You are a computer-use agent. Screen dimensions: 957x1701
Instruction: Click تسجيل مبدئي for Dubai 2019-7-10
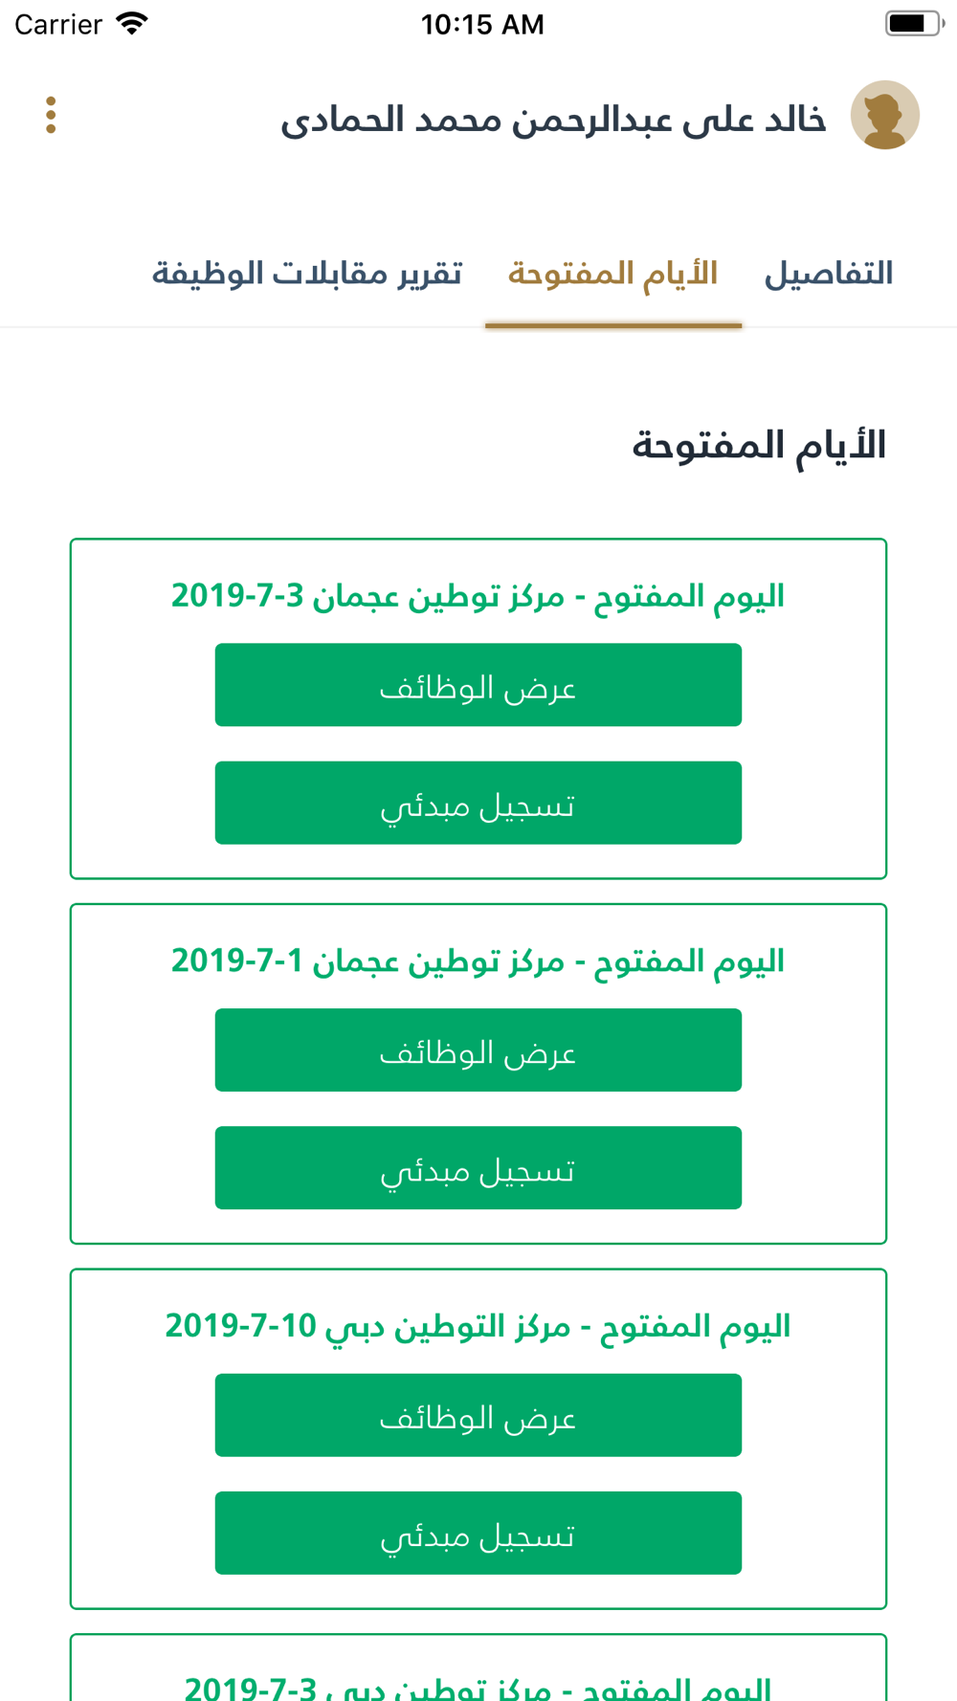[x=478, y=1533]
